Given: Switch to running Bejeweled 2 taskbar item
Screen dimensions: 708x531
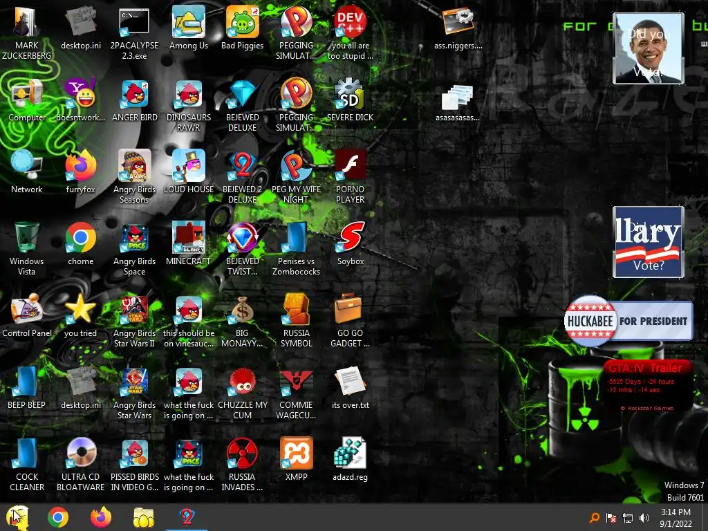Looking at the screenshot, I should pos(187,517).
